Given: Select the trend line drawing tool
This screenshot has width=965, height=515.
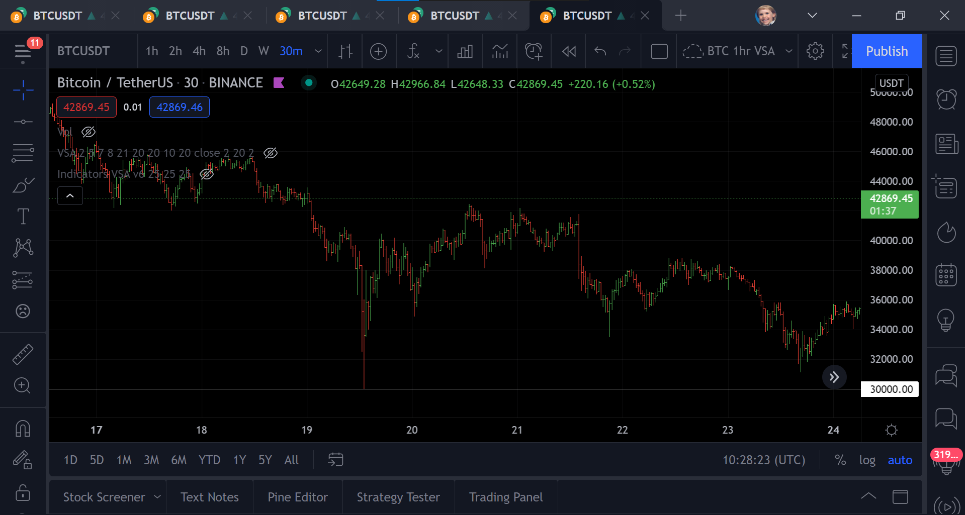Looking at the screenshot, I should tap(23, 122).
